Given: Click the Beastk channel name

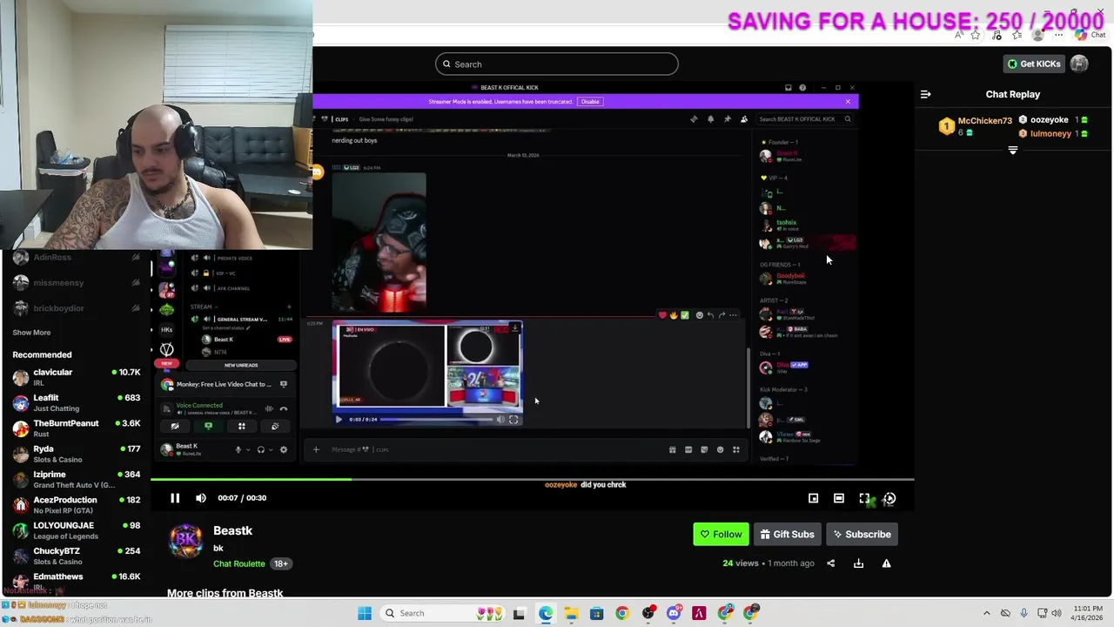Looking at the screenshot, I should tap(232, 530).
